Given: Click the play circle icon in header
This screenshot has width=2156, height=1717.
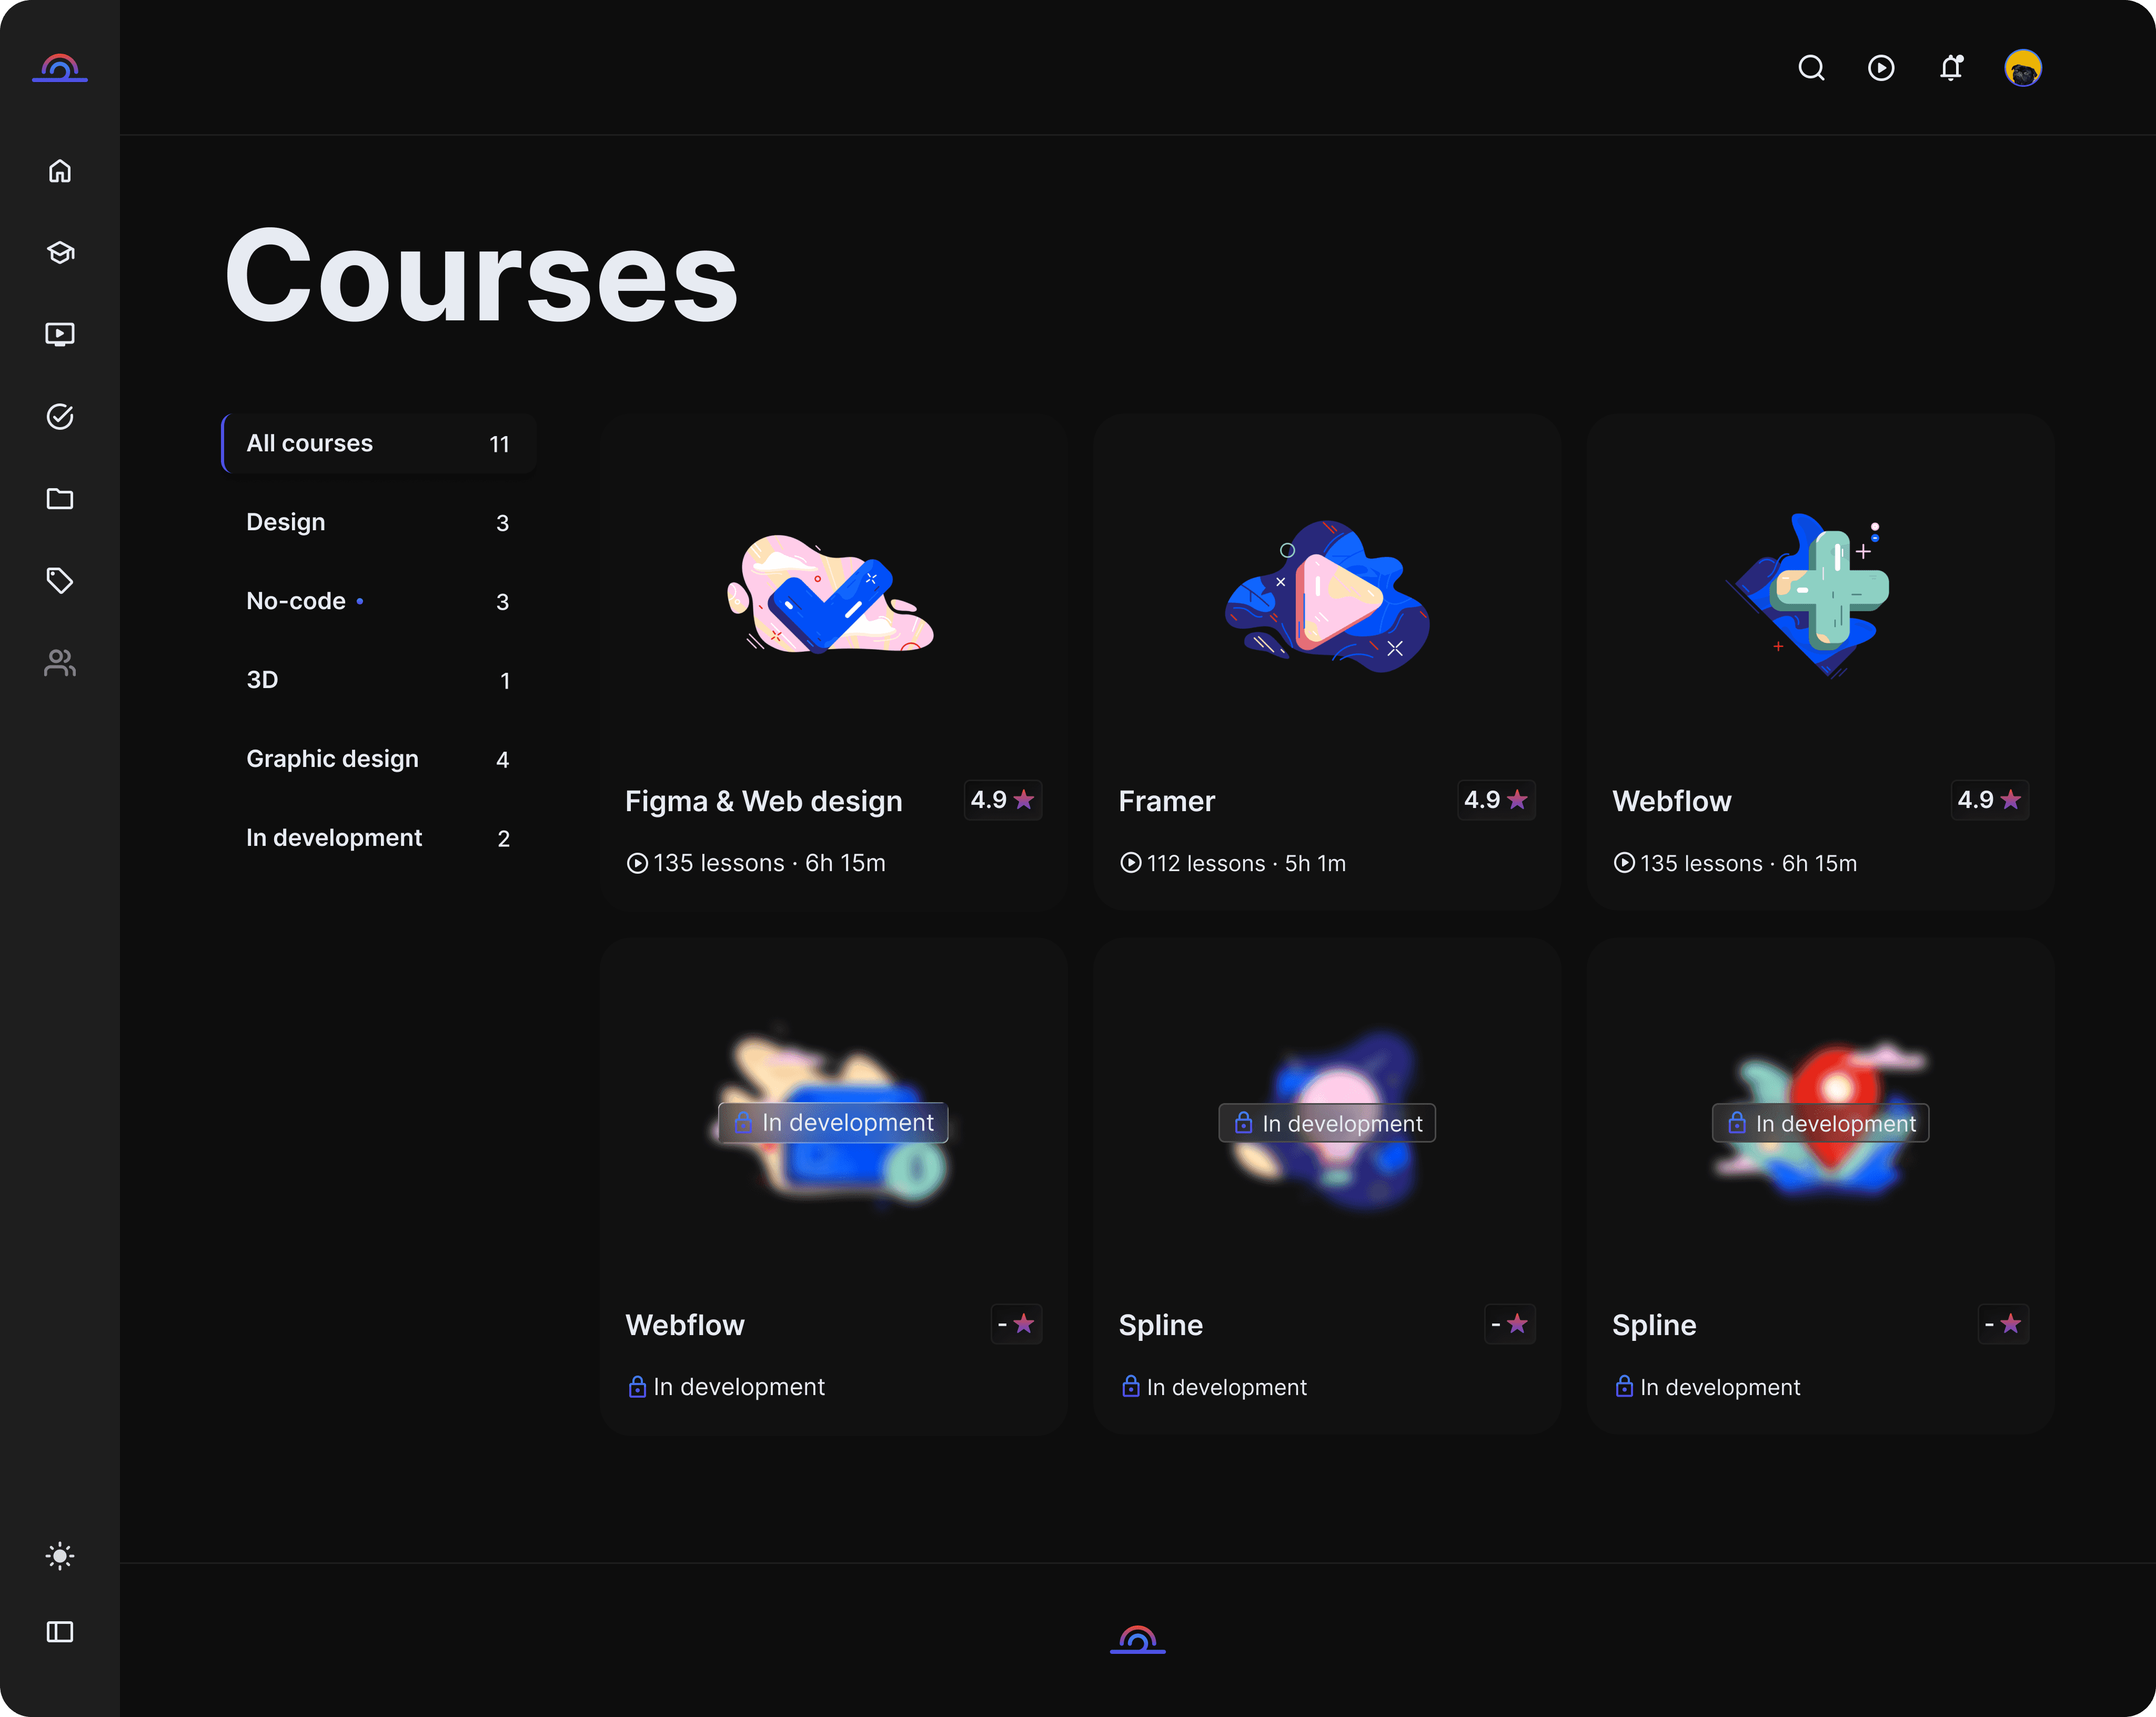Looking at the screenshot, I should click(x=1881, y=68).
